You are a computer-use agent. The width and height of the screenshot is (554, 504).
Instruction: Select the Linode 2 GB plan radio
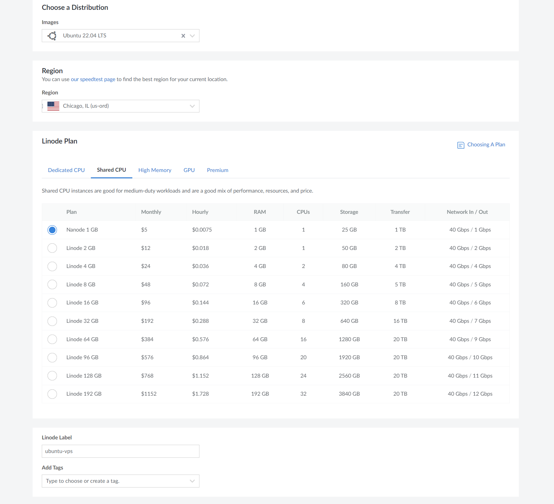click(x=52, y=248)
